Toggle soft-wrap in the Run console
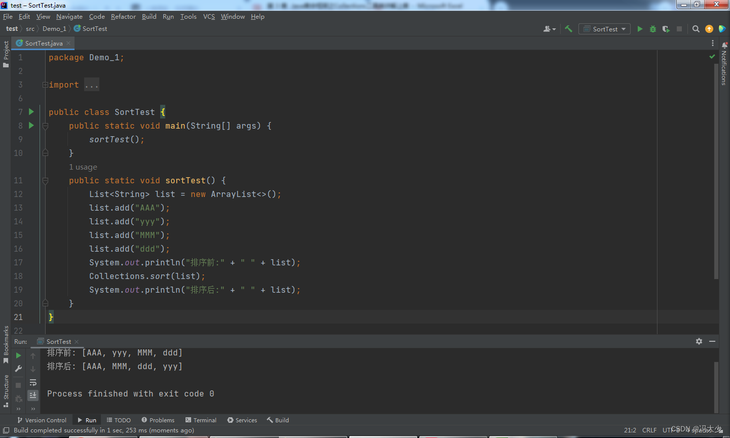 coord(33,382)
